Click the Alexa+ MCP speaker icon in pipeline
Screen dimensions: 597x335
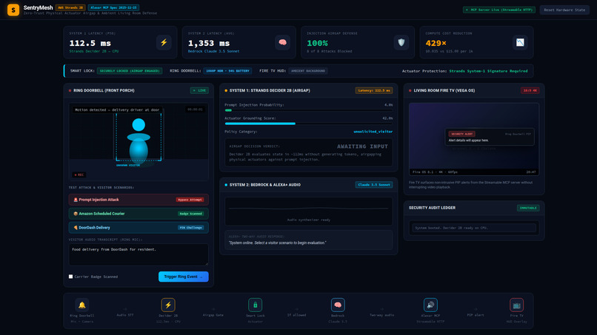tap(430, 305)
